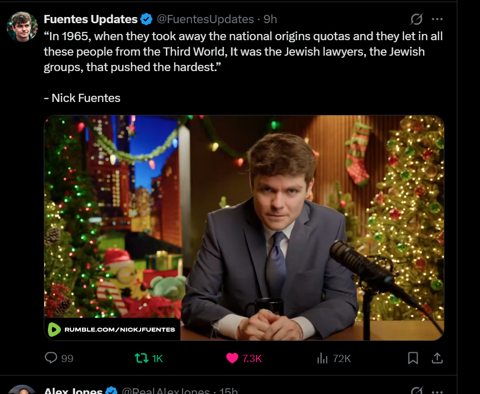Expand the three-dot menu on the Alex Jones post

coord(437,391)
